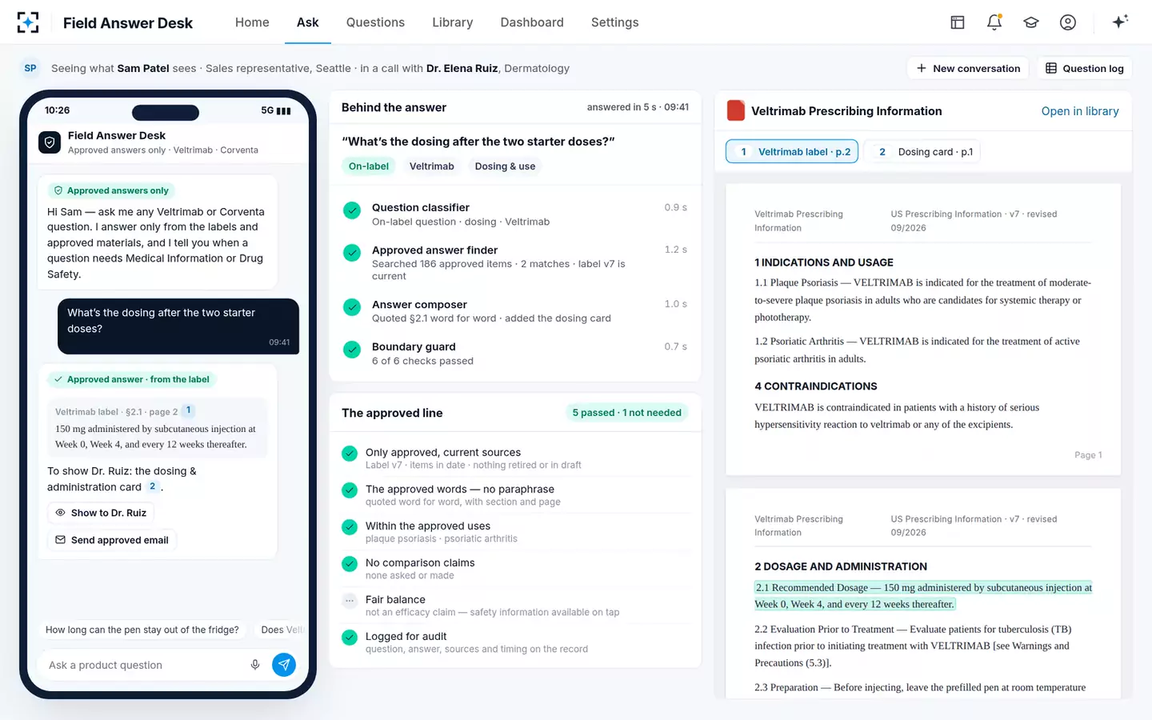Click the Ask a product question field
The height and width of the screenshot is (720, 1152).
[x=146, y=665]
